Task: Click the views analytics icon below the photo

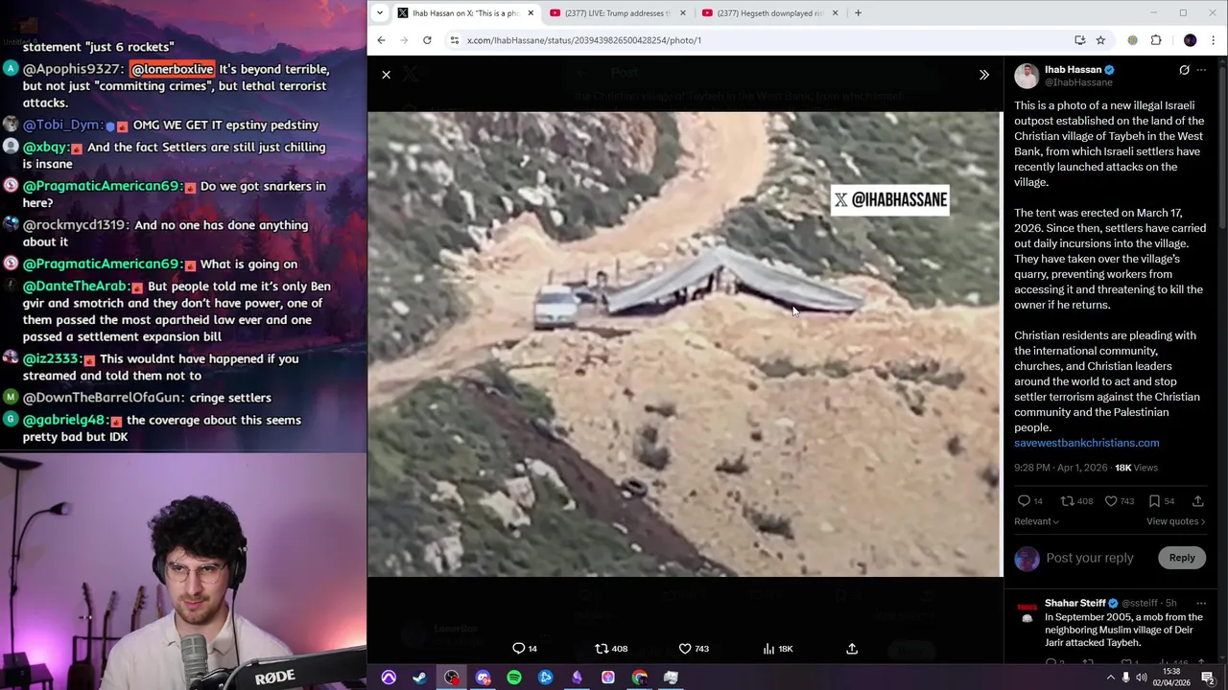Action: pyautogui.click(x=768, y=649)
